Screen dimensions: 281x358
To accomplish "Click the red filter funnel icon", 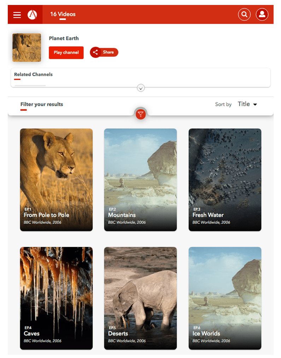I will click(x=141, y=114).
